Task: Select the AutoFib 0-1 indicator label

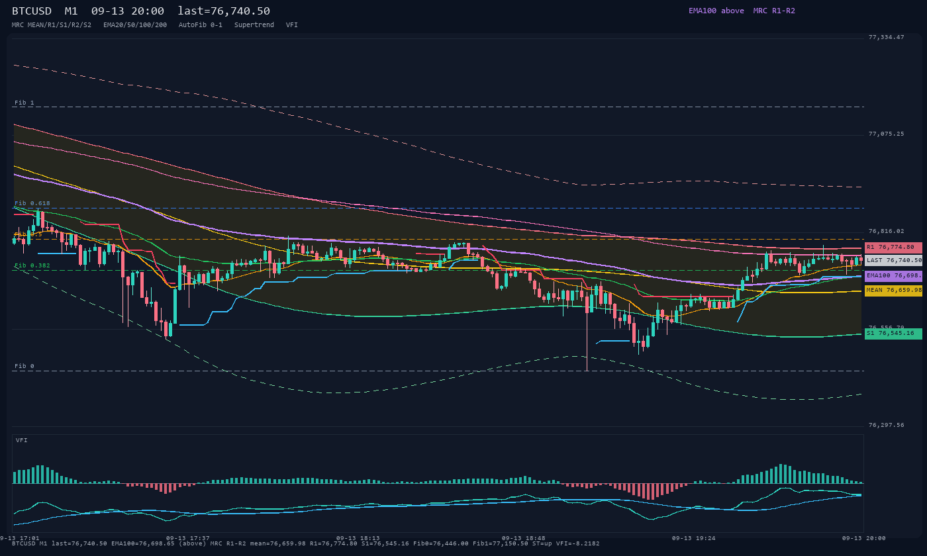Action: coord(201,24)
